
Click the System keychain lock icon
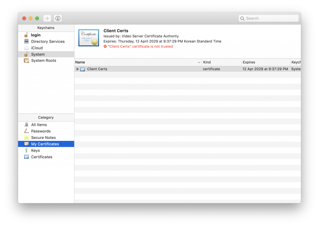(x=26, y=54)
